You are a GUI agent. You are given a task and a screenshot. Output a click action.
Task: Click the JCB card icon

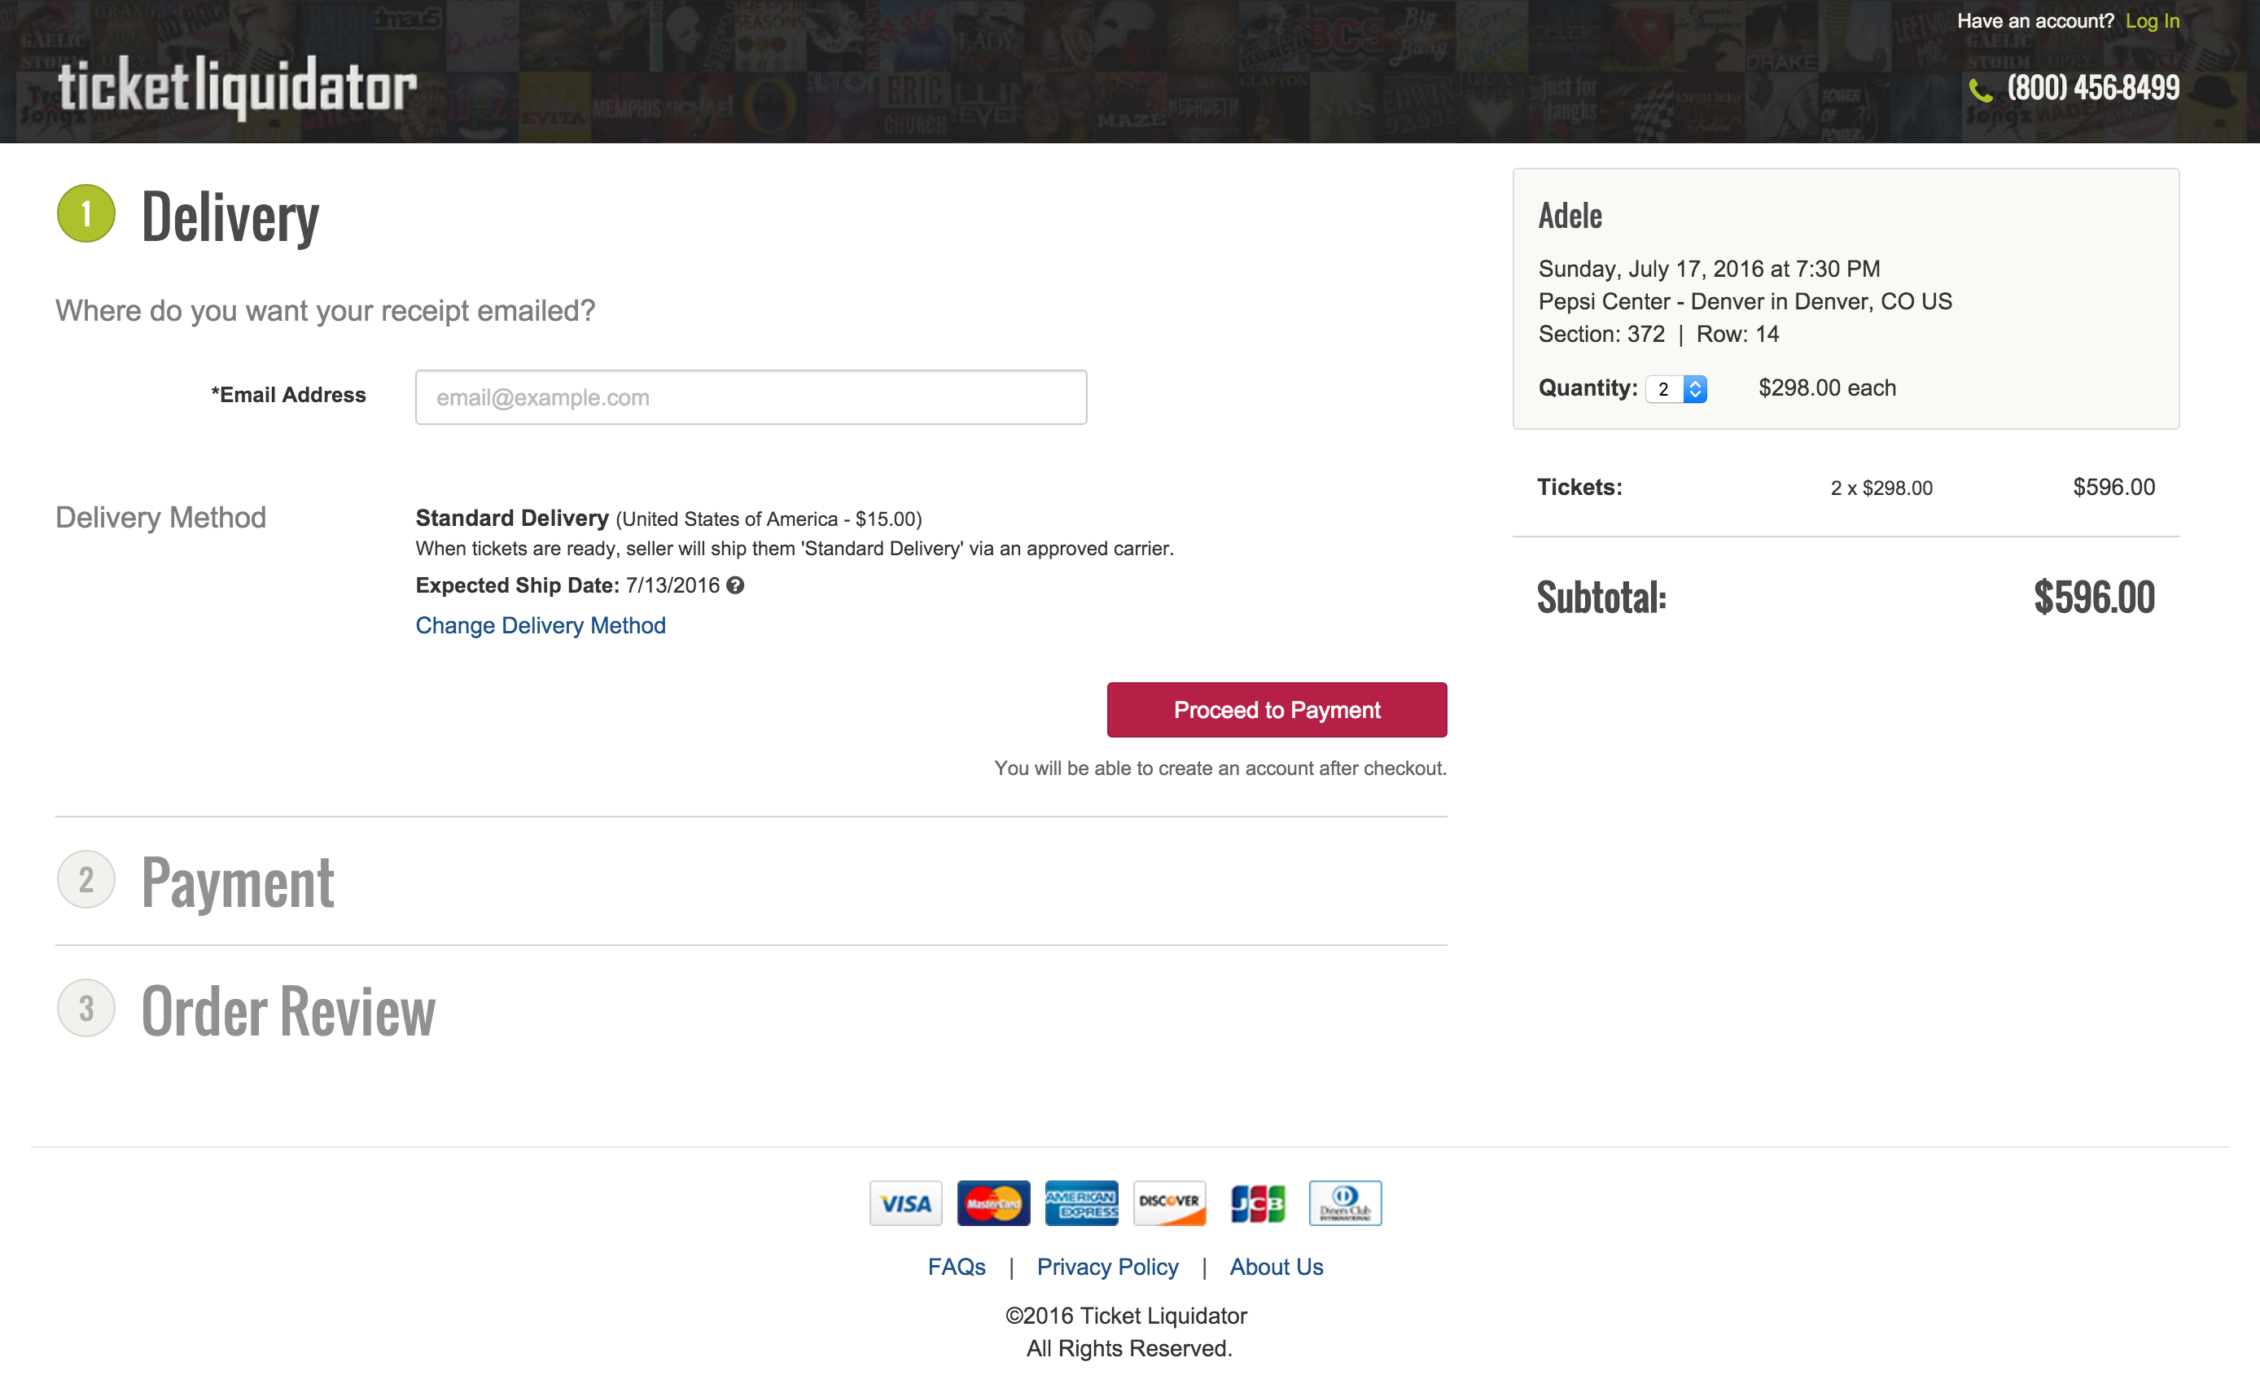coord(1258,1202)
